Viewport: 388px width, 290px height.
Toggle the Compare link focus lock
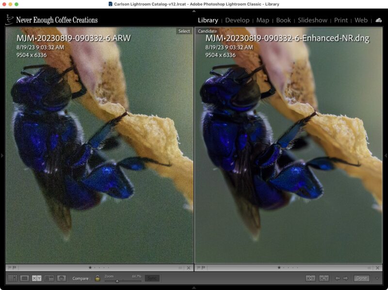(x=97, y=278)
